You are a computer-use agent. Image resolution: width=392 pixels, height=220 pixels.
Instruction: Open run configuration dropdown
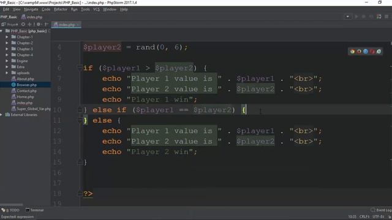coord(347,16)
